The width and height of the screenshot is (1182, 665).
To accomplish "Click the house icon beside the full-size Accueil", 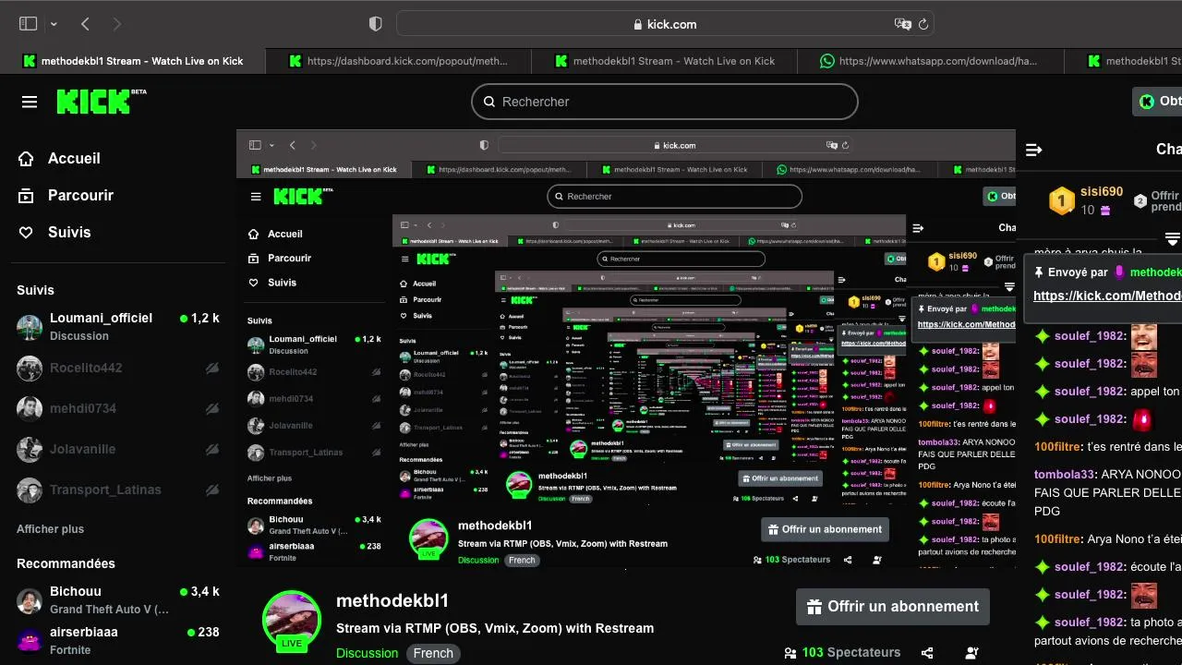I will 26,158.
